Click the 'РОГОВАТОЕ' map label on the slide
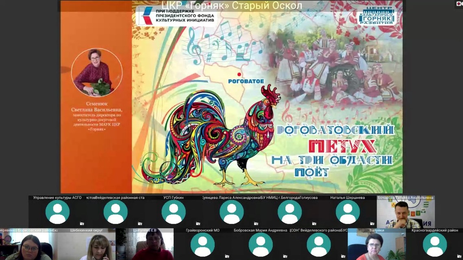Viewport: 463px width, 260px height. coord(246,81)
